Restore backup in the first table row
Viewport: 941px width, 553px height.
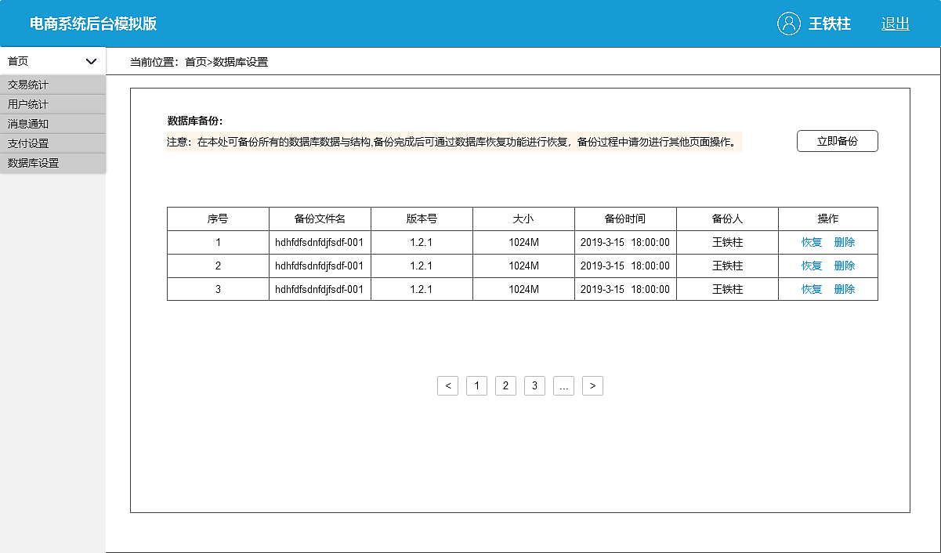pyautogui.click(x=811, y=242)
